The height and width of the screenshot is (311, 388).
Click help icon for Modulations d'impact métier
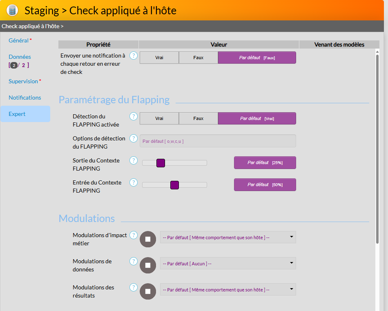pos(134,235)
